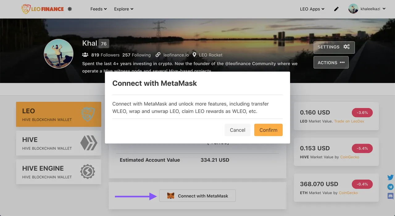Click the -0.4% change badge
This screenshot has width=395, height=216.
pyautogui.click(x=362, y=184)
